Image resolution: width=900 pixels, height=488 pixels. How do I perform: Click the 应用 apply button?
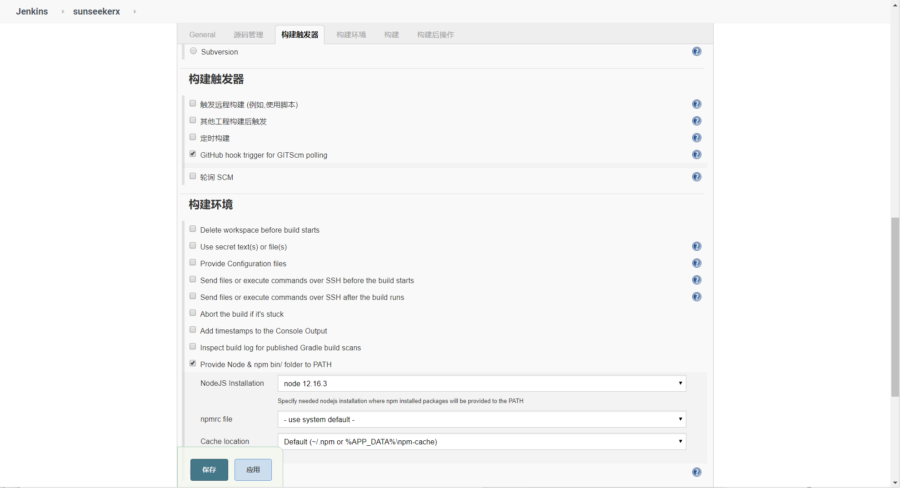point(253,470)
